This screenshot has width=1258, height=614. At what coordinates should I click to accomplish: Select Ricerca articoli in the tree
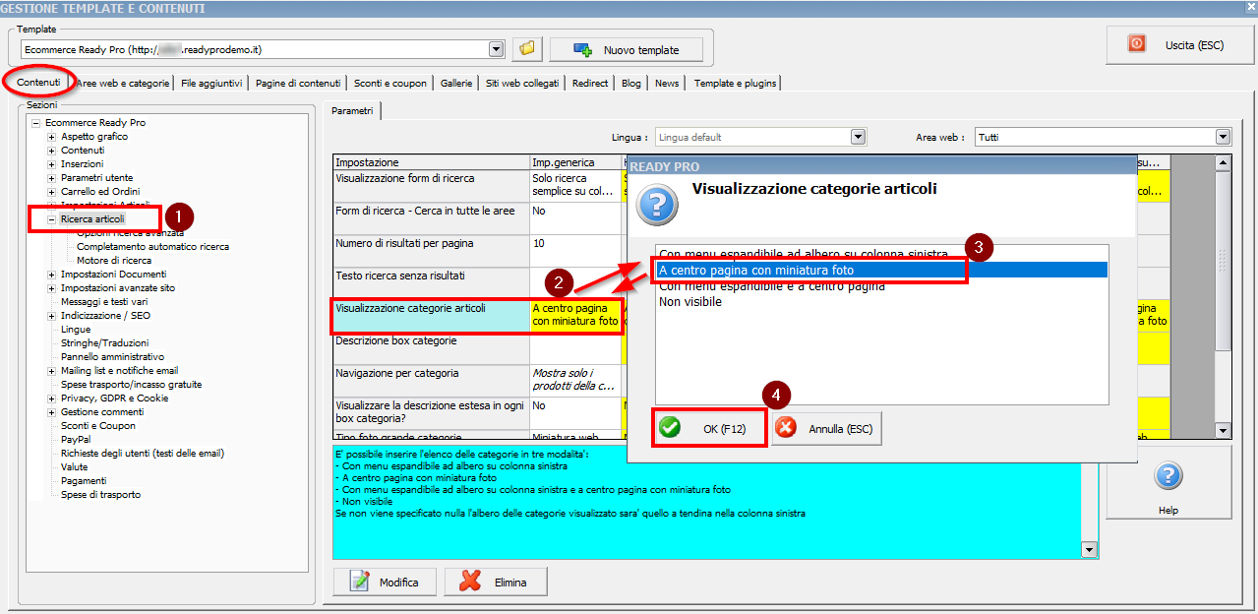tap(93, 219)
